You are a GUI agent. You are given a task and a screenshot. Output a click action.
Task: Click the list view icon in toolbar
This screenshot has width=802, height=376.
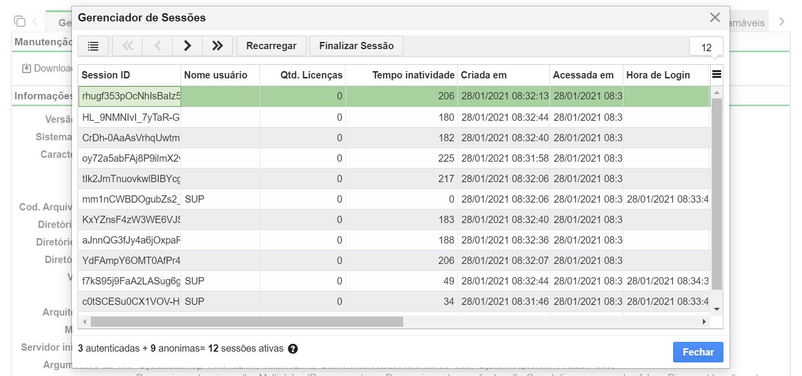pos(93,46)
